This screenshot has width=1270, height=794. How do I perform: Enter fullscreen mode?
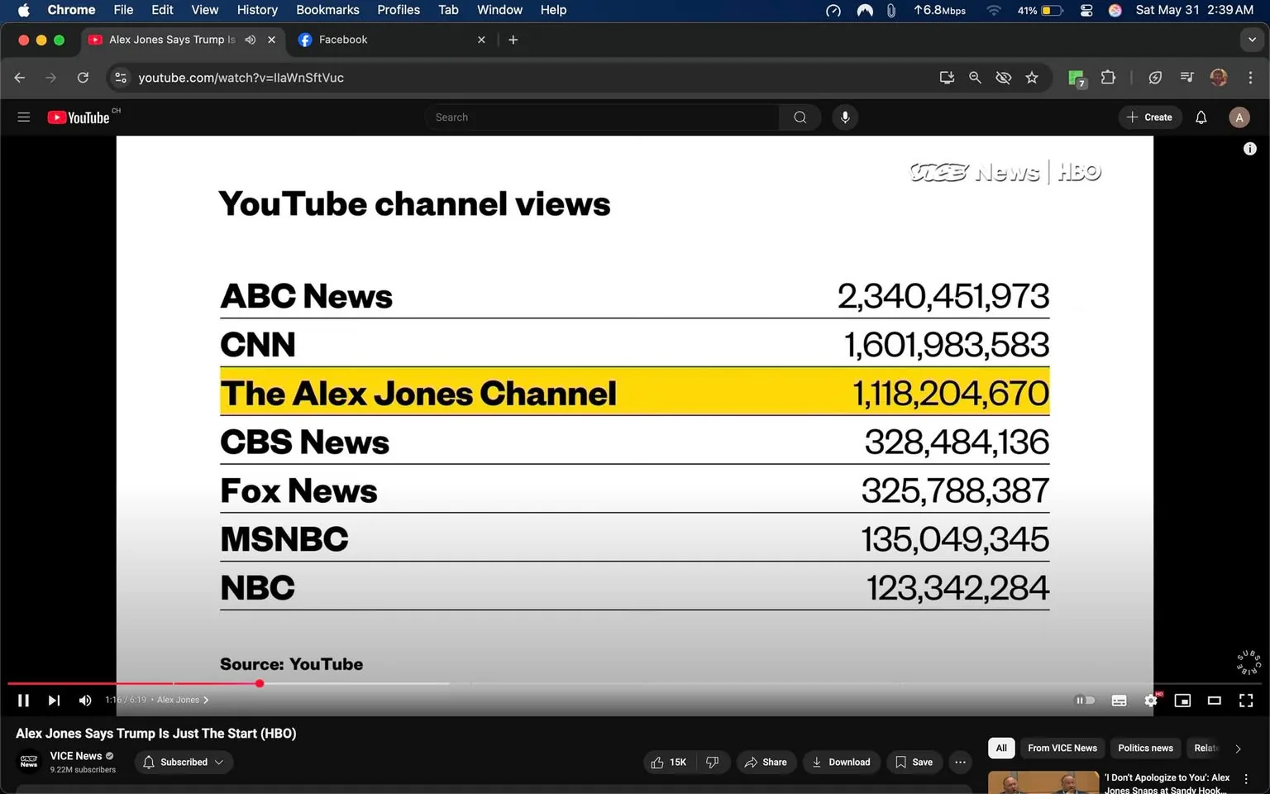pyautogui.click(x=1246, y=700)
